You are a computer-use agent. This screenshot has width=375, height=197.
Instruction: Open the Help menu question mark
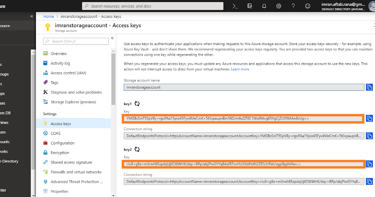pos(293,6)
